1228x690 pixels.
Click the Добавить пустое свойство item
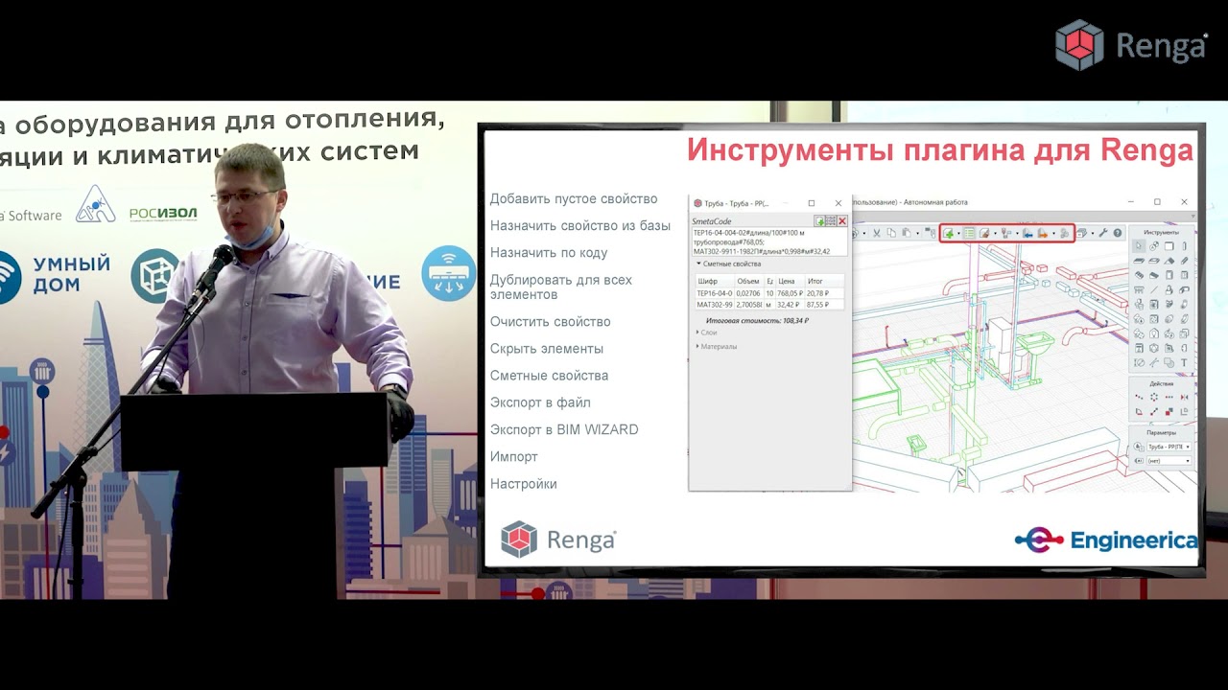pyautogui.click(x=574, y=199)
